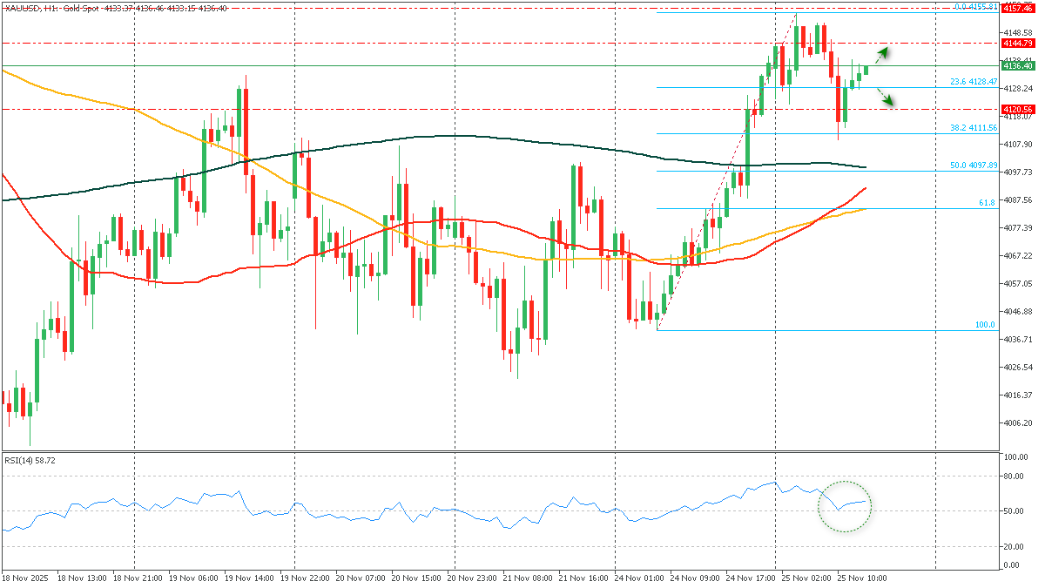The image size is (1045, 588).
Task: Click the RSI(14) 58.72 indicator label
Action: click(x=30, y=459)
